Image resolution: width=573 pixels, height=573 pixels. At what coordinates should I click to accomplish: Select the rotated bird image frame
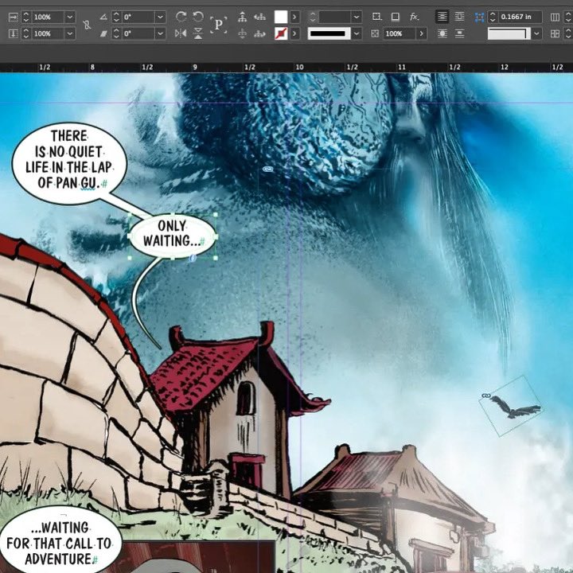click(x=512, y=406)
